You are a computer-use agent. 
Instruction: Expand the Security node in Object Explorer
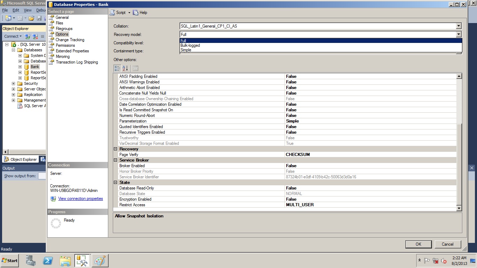click(x=14, y=83)
